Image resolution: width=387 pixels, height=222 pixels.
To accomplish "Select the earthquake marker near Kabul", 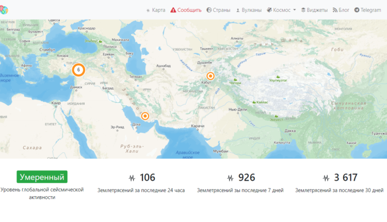I will click(210, 76).
